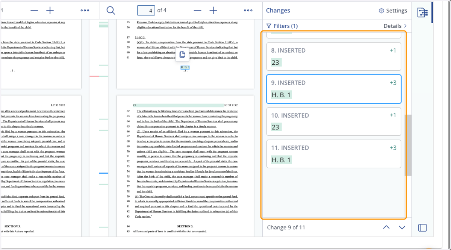
Task: Zoom out the left document pane
Action: (34, 11)
